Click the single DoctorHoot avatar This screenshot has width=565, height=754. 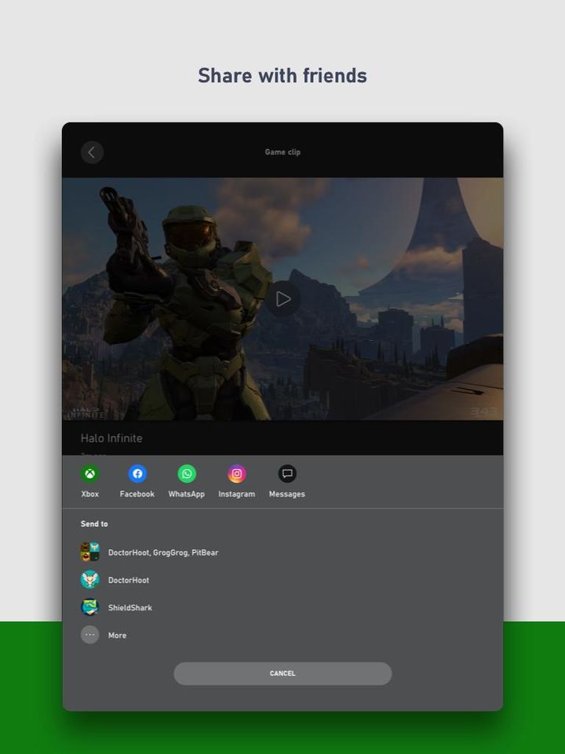(90, 580)
